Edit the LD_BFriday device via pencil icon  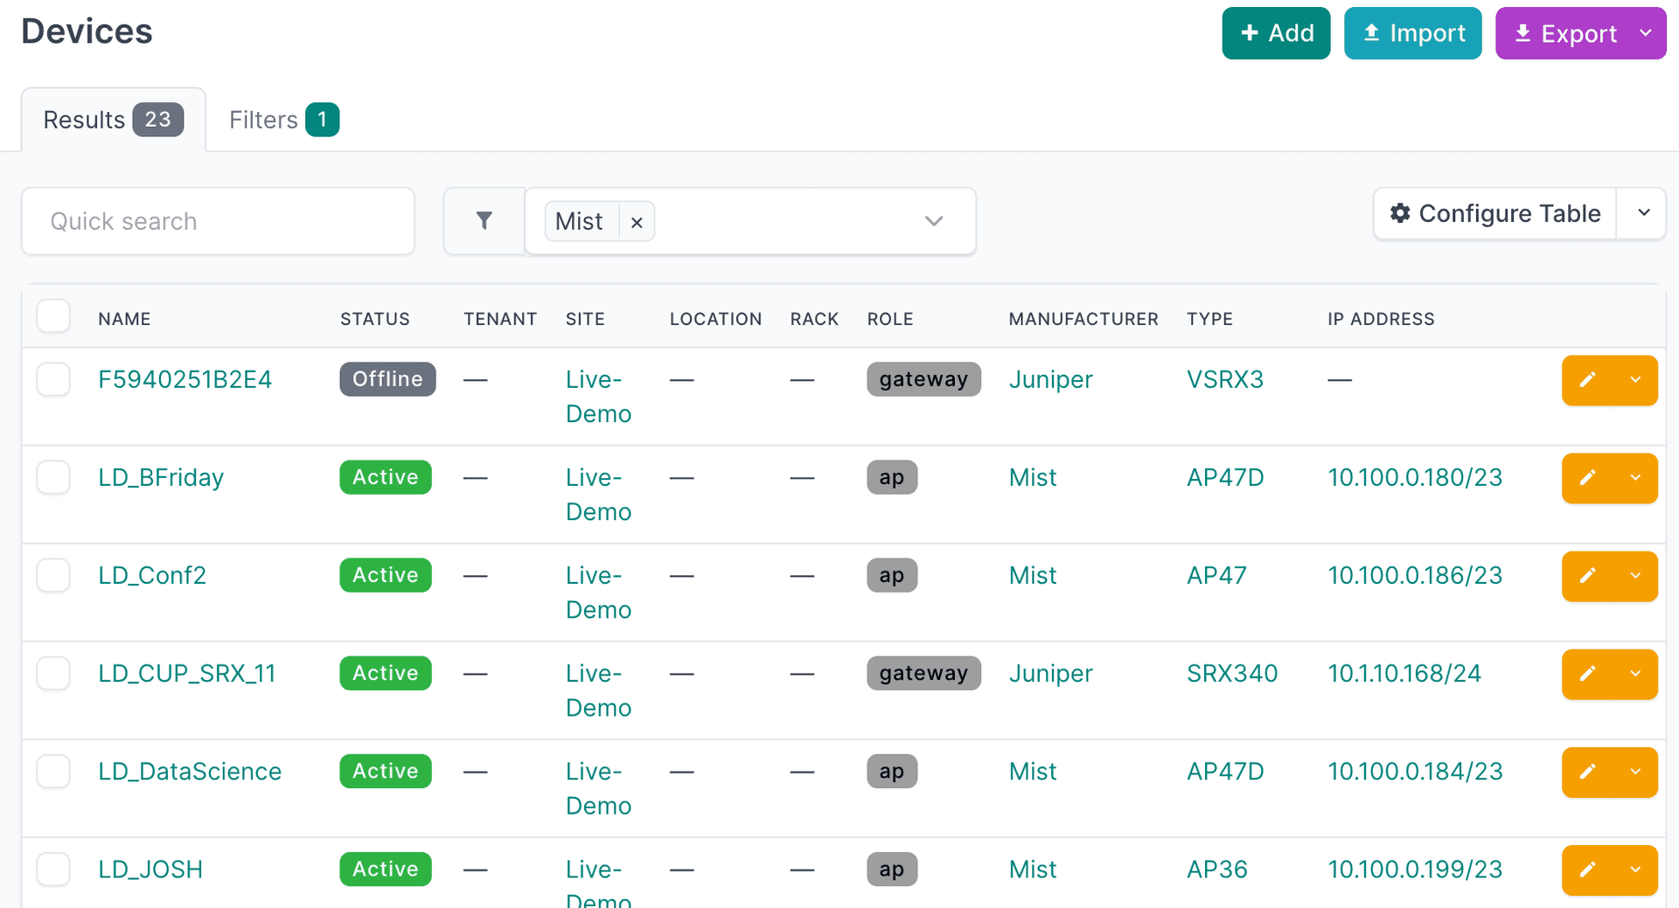[1587, 478]
